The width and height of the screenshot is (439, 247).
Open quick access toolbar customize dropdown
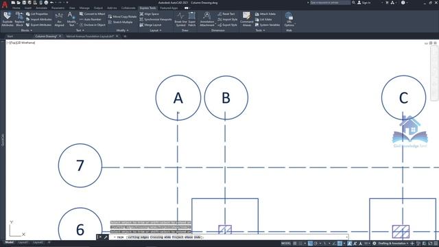click(67, 3)
